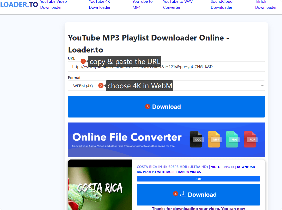Open YouTube Video Downloader nav link

54,4
